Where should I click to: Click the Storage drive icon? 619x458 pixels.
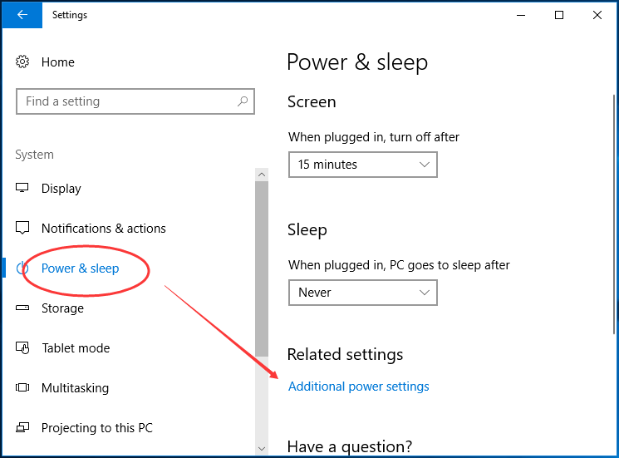(x=22, y=308)
